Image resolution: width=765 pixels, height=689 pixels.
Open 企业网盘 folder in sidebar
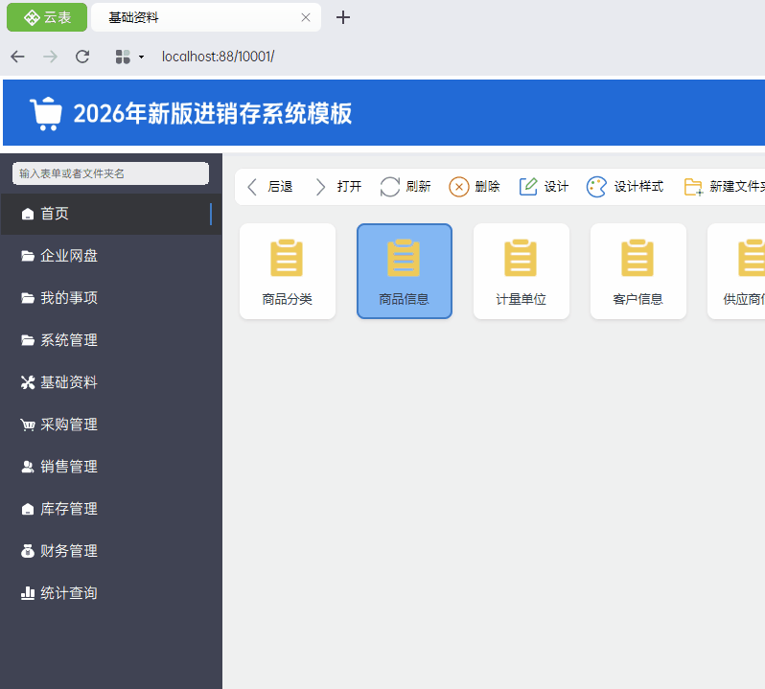(x=111, y=256)
